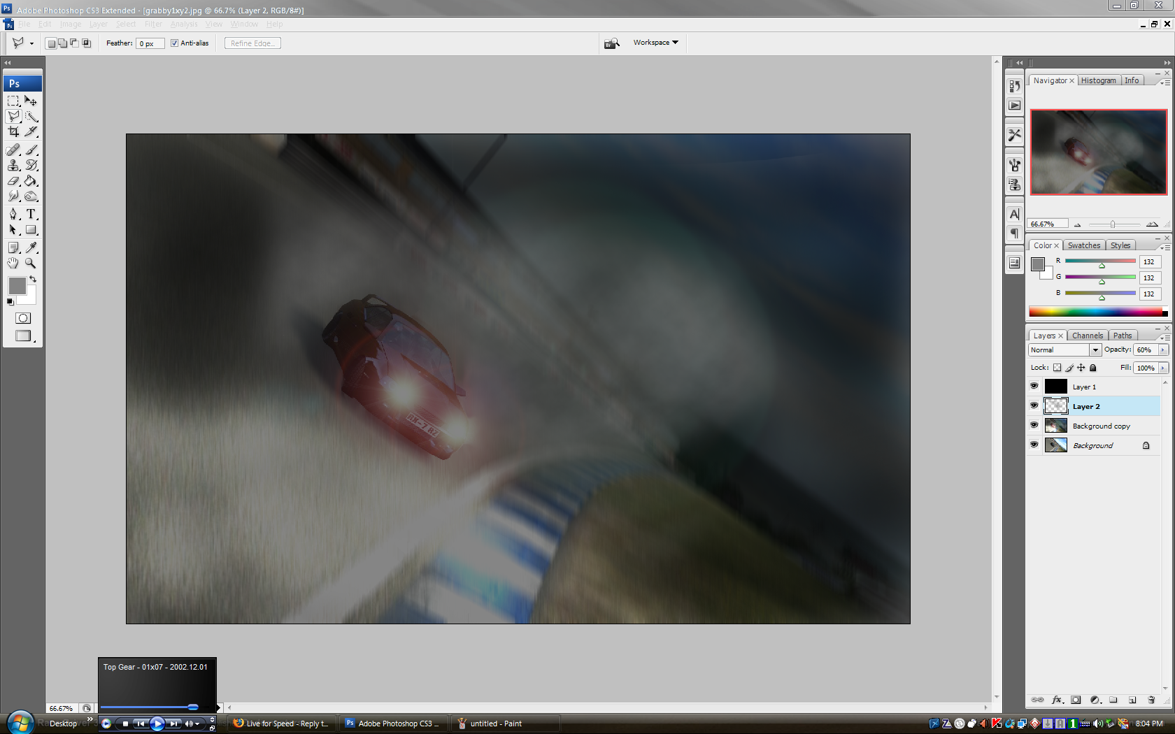
Task: Hide Layer 1 visibility eye
Action: [1034, 386]
